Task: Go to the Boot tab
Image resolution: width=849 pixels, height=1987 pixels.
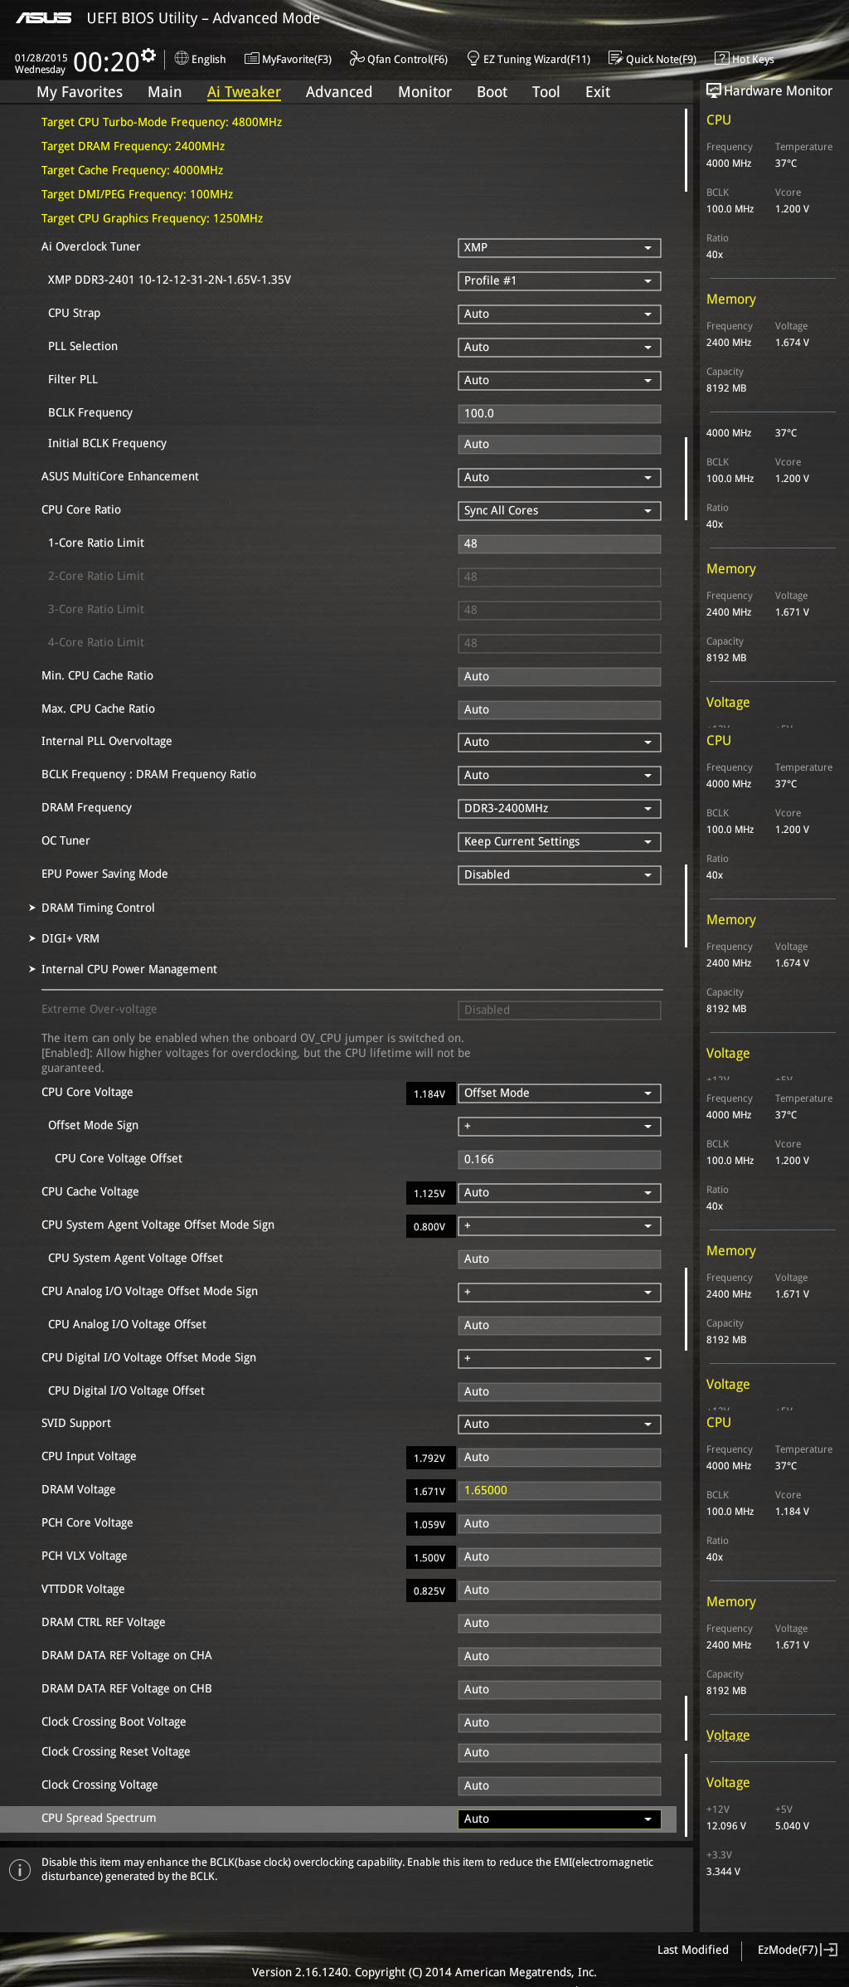Action: [x=492, y=92]
